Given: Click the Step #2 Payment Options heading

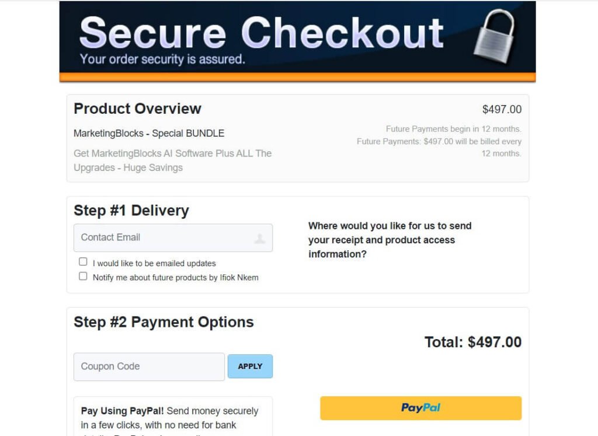Looking at the screenshot, I should pyautogui.click(x=164, y=322).
